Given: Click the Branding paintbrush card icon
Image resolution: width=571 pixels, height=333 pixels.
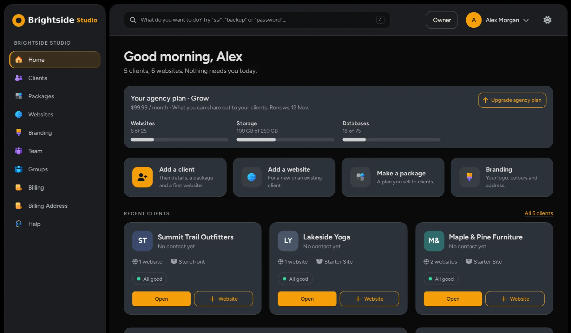Looking at the screenshot, I should pyautogui.click(x=469, y=177).
